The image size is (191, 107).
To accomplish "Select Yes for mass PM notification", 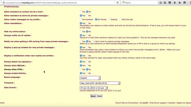I will coord(81,42).
